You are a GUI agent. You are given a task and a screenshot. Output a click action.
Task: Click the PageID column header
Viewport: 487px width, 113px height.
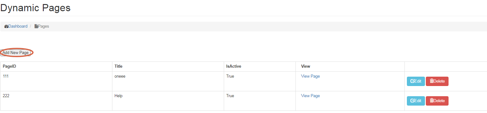9,66
